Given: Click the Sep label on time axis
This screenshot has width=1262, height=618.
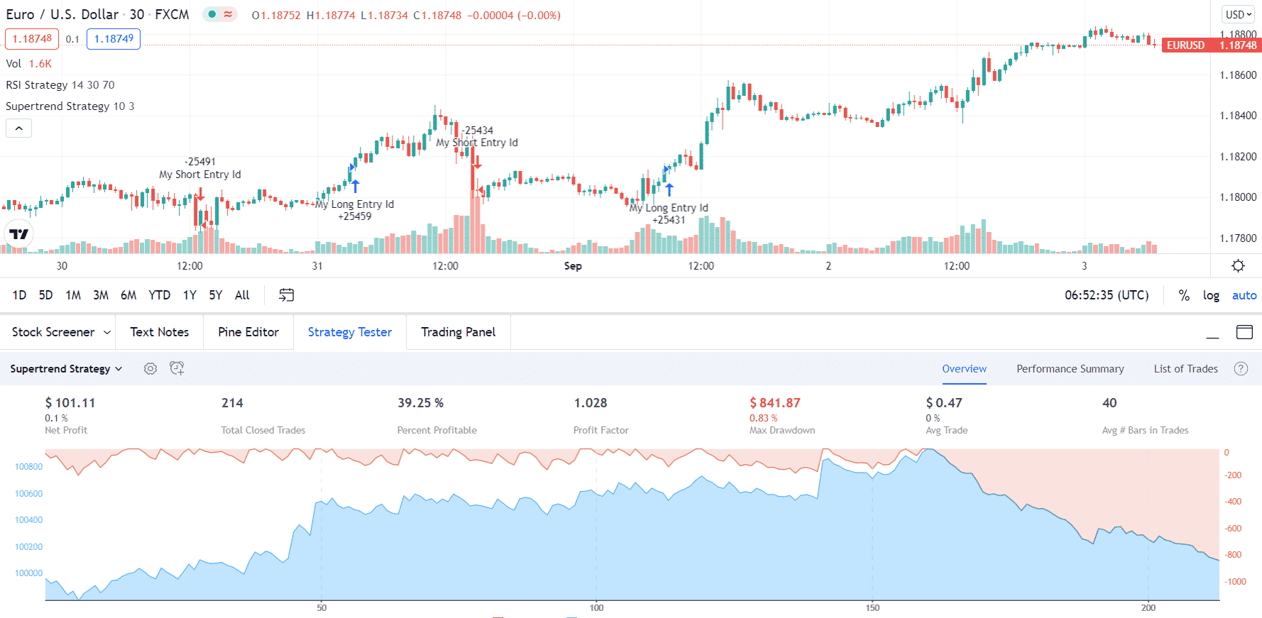Looking at the screenshot, I should [x=573, y=266].
